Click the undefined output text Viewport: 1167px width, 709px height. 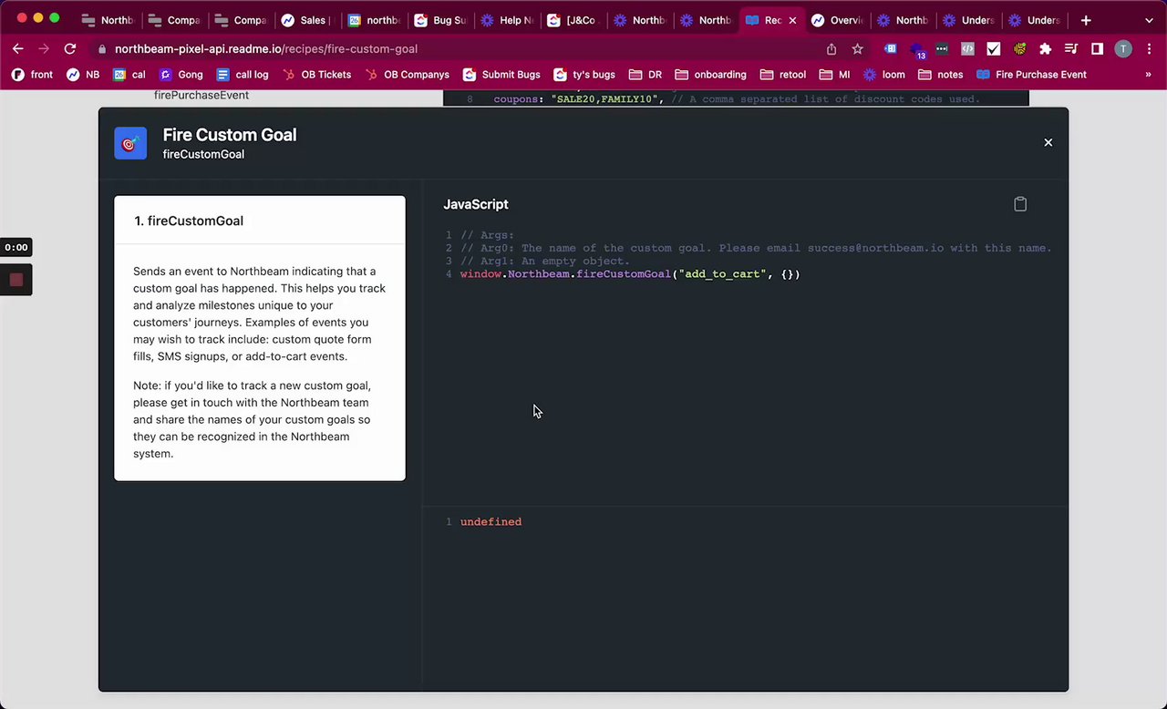coord(491,522)
